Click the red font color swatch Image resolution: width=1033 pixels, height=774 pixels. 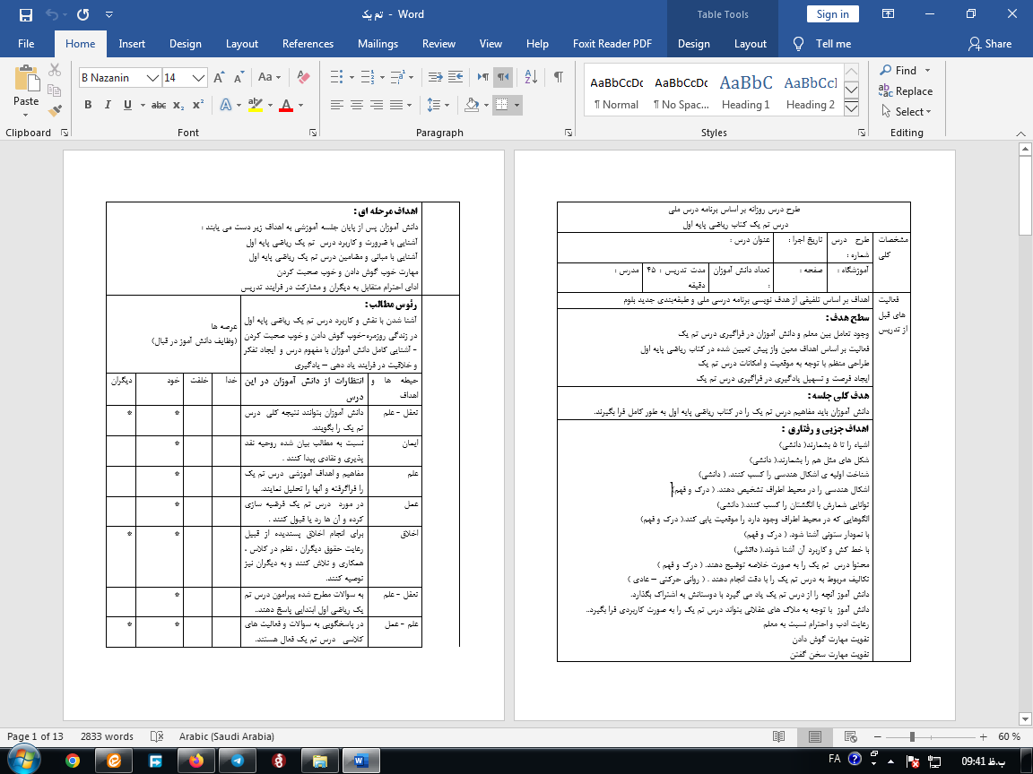286,105
